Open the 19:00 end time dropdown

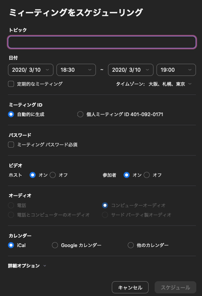176,70
